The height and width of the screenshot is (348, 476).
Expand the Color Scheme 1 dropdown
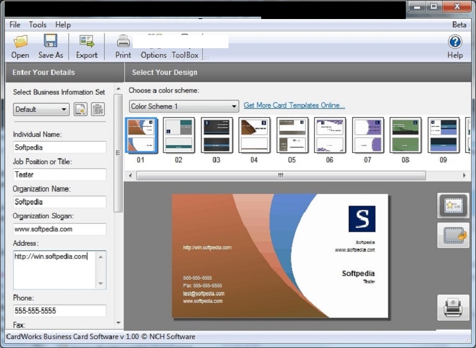184,106
